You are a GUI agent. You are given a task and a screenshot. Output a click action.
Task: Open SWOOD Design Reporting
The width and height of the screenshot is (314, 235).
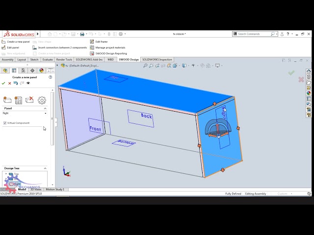click(108, 53)
